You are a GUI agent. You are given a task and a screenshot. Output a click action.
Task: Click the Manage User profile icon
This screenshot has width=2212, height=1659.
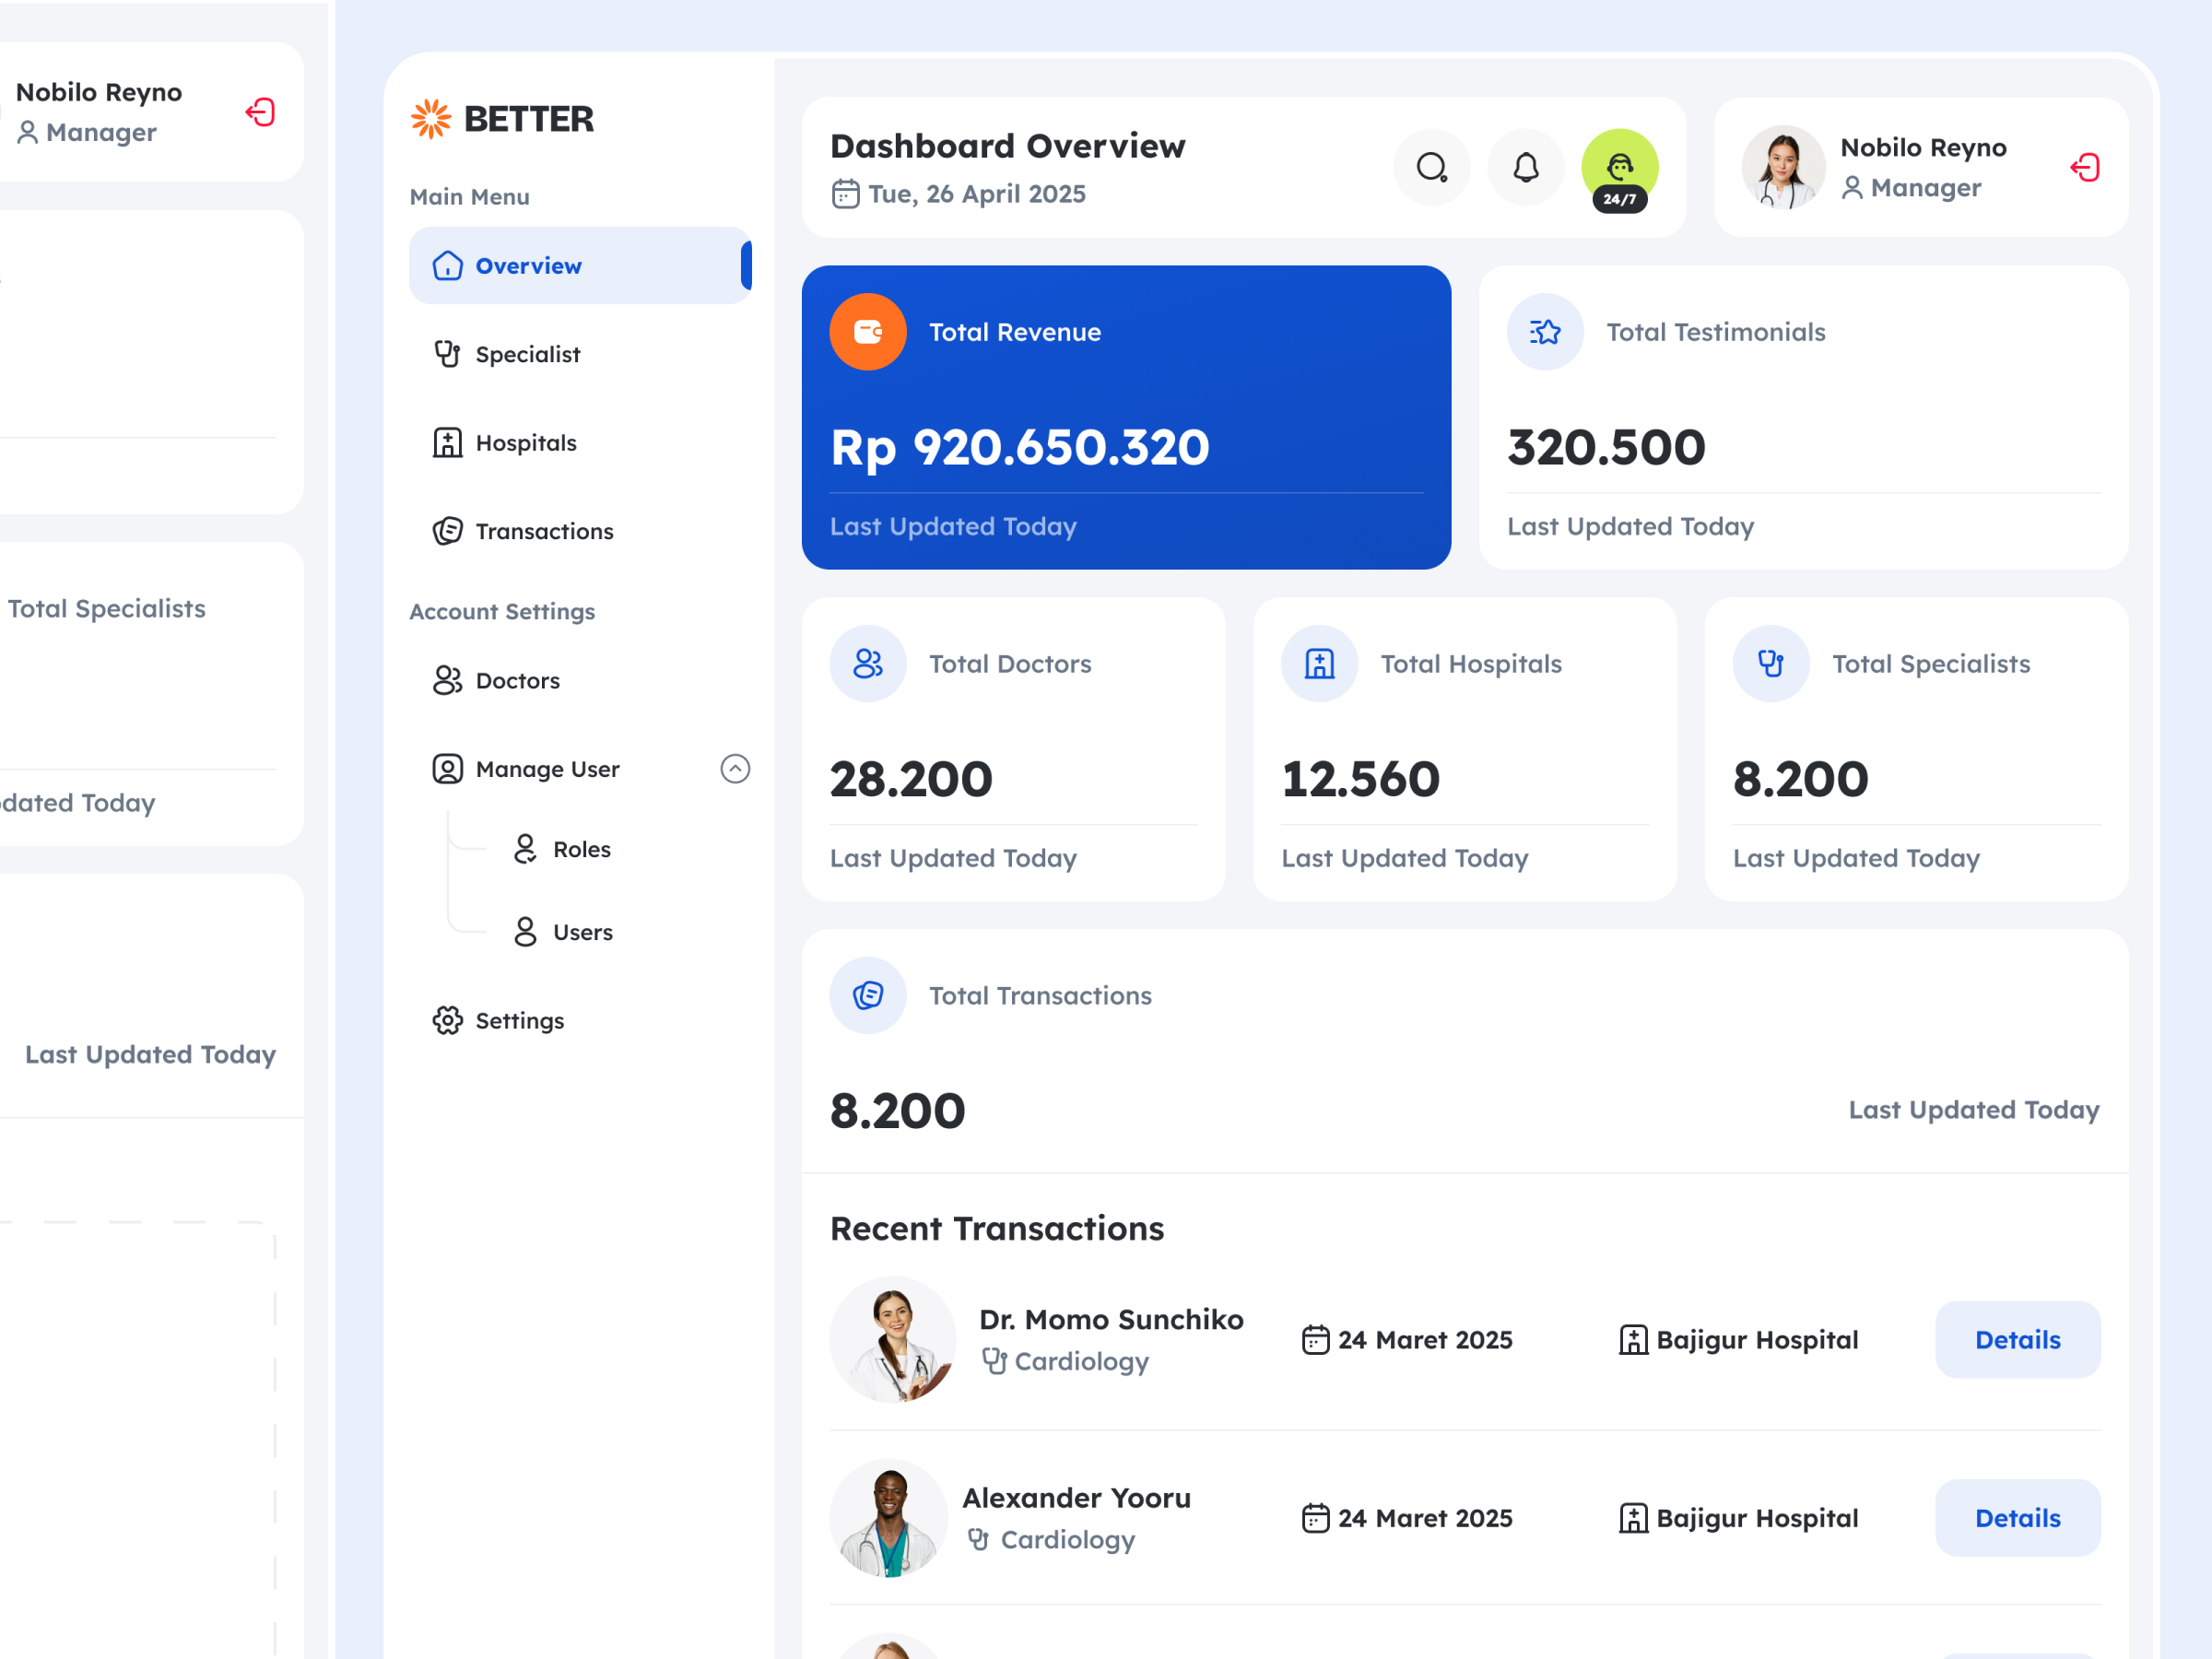(447, 769)
